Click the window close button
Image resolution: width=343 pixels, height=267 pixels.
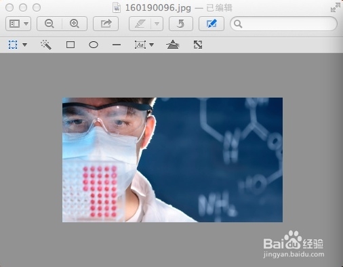tap(9, 7)
